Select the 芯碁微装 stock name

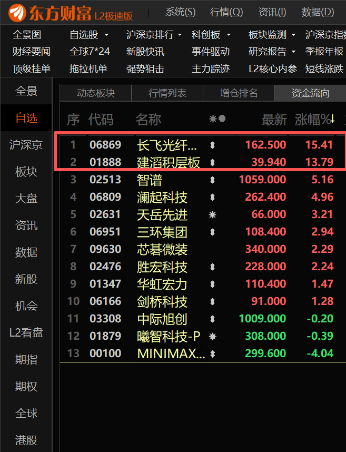point(162,249)
